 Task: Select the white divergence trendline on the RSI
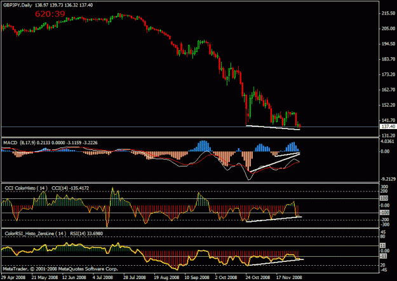(x=276, y=263)
